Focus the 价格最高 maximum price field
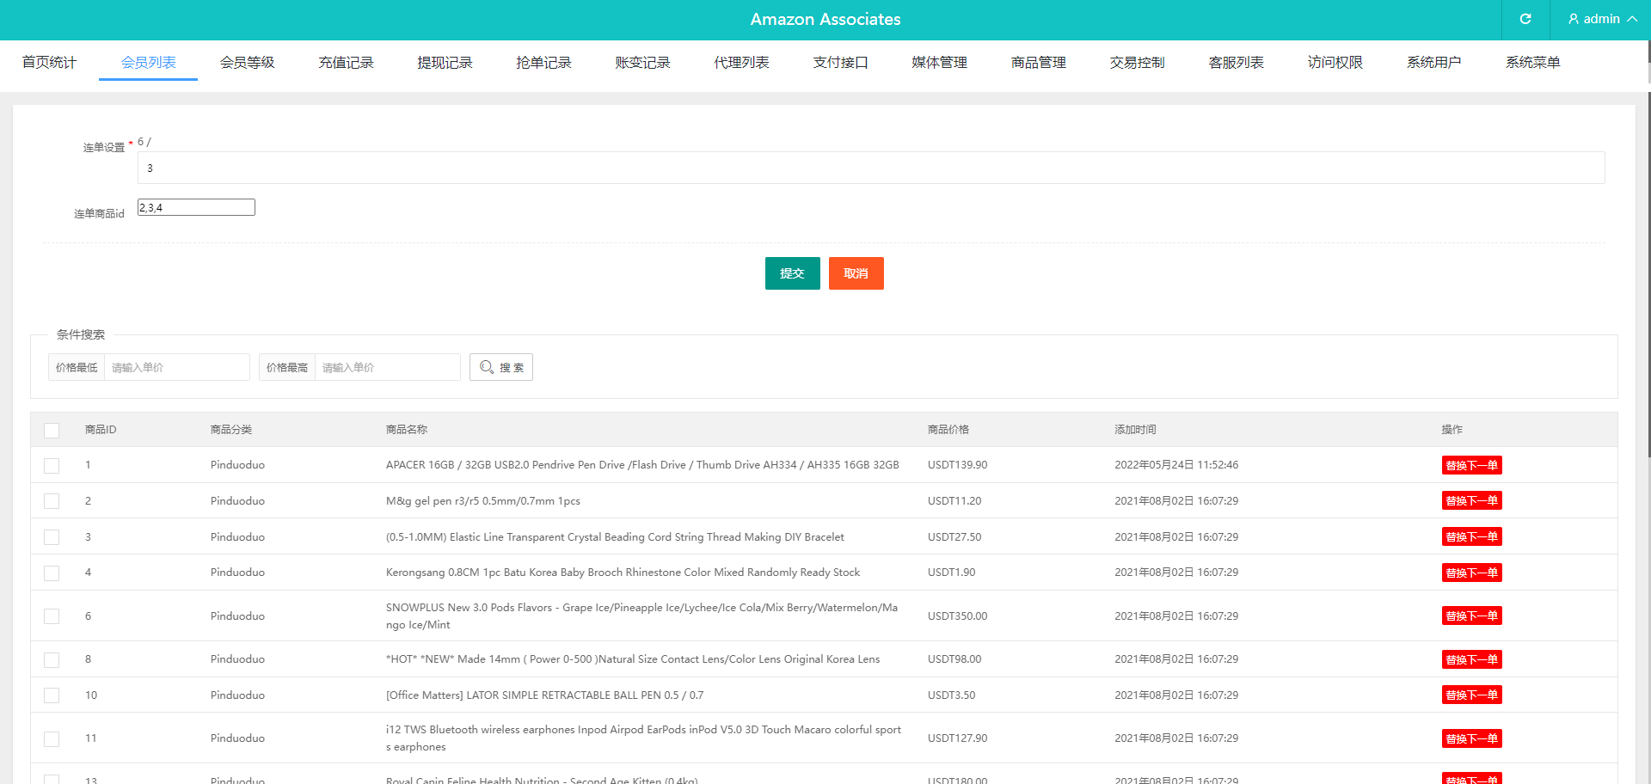 [387, 367]
